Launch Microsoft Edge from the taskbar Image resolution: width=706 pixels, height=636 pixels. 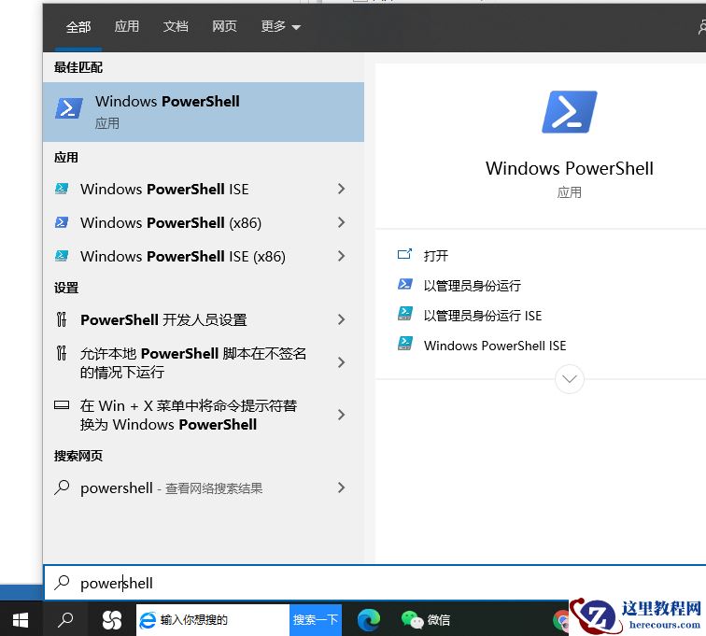tap(369, 620)
